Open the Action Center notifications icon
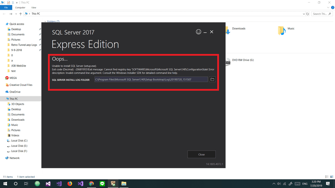The image size is (335, 188). [328, 184]
